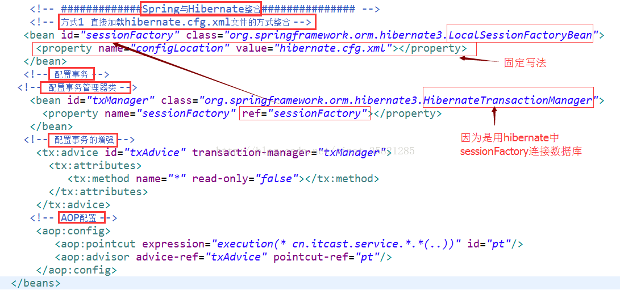Viewport: 620px width, 290px height.
Task: Select comment "方式1 直接加载hibernate.cfg.xml文件的方式整合"
Action: pos(176,22)
